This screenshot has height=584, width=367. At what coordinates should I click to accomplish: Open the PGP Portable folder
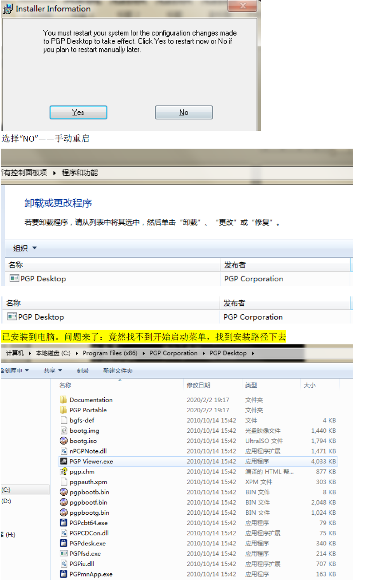click(87, 410)
